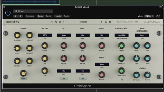Load previous preset with left triangle
164x92 pixels.
[x=64, y=22]
